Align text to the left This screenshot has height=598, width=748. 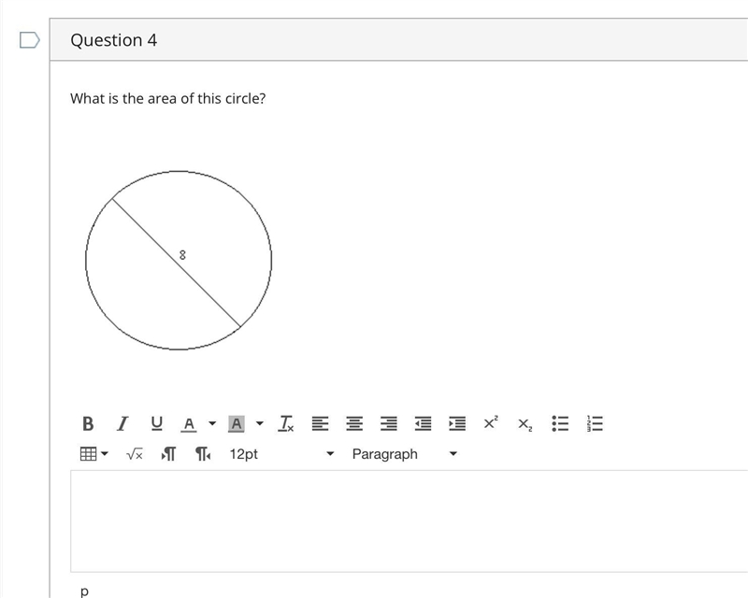(x=320, y=423)
